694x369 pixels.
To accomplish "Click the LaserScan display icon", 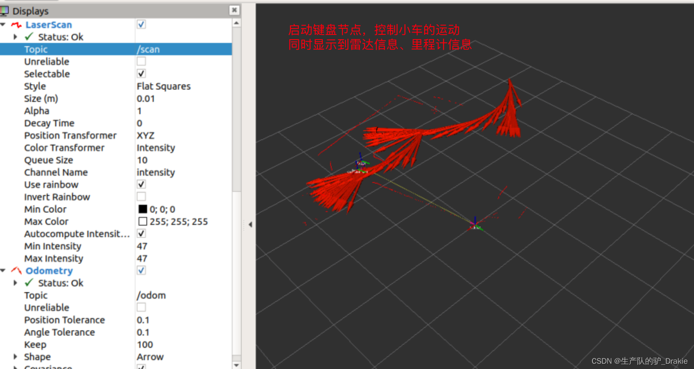I will click(x=16, y=25).
